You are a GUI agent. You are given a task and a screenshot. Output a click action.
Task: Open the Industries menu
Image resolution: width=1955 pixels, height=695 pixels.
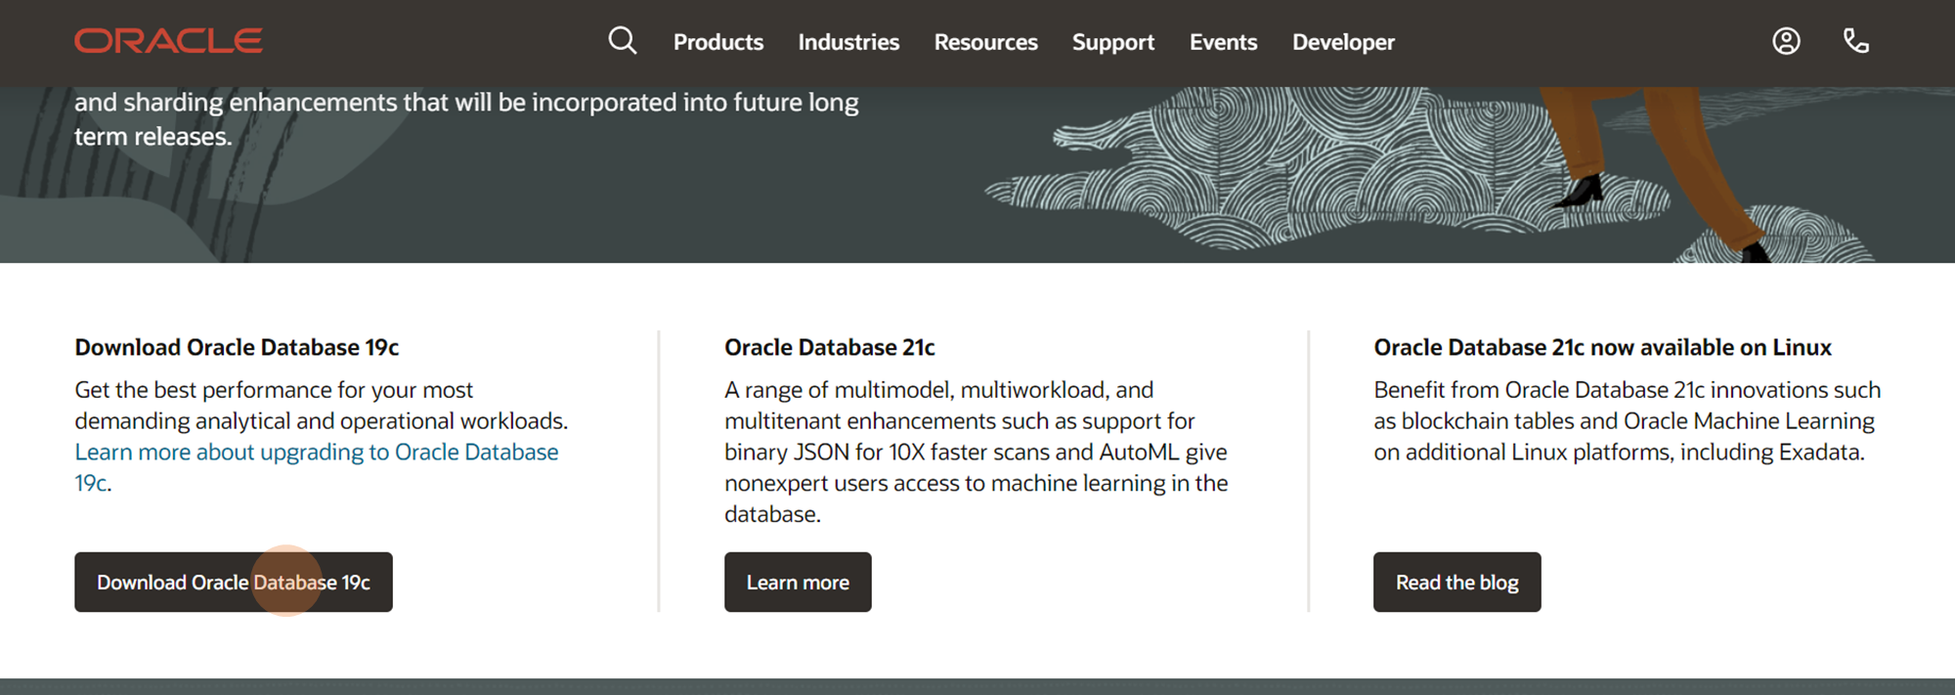click(x=848, y=42)
